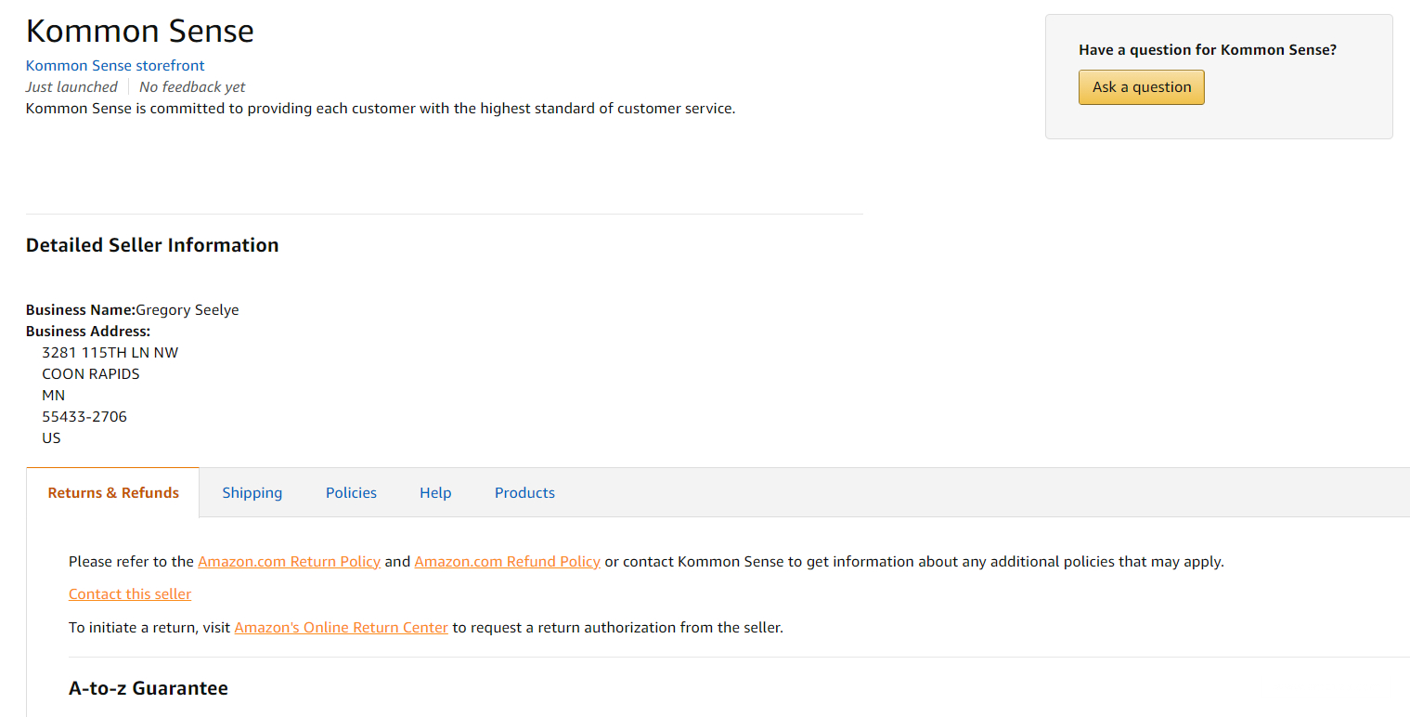Screen dimensions: 1410x717
Task: Click the Contact this seller link
Action: coord(130,594)
